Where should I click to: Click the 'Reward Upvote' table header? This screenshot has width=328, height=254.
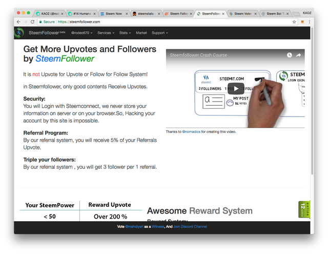(x=110, y=205)
